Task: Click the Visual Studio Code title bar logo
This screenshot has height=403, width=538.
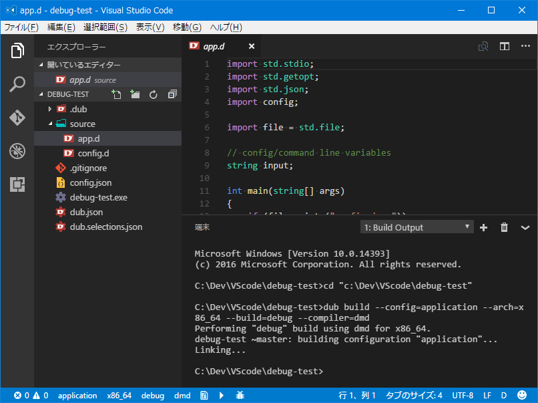Action: tap(11, 10)
